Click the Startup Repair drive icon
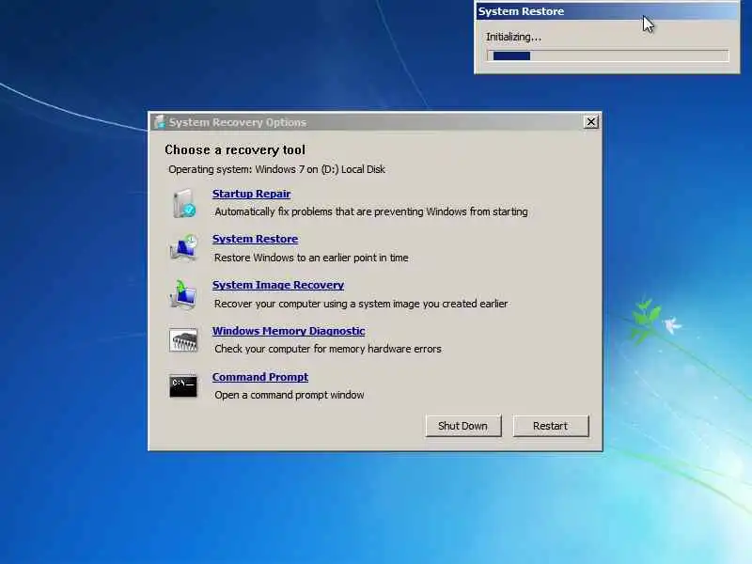 [184, 203]
